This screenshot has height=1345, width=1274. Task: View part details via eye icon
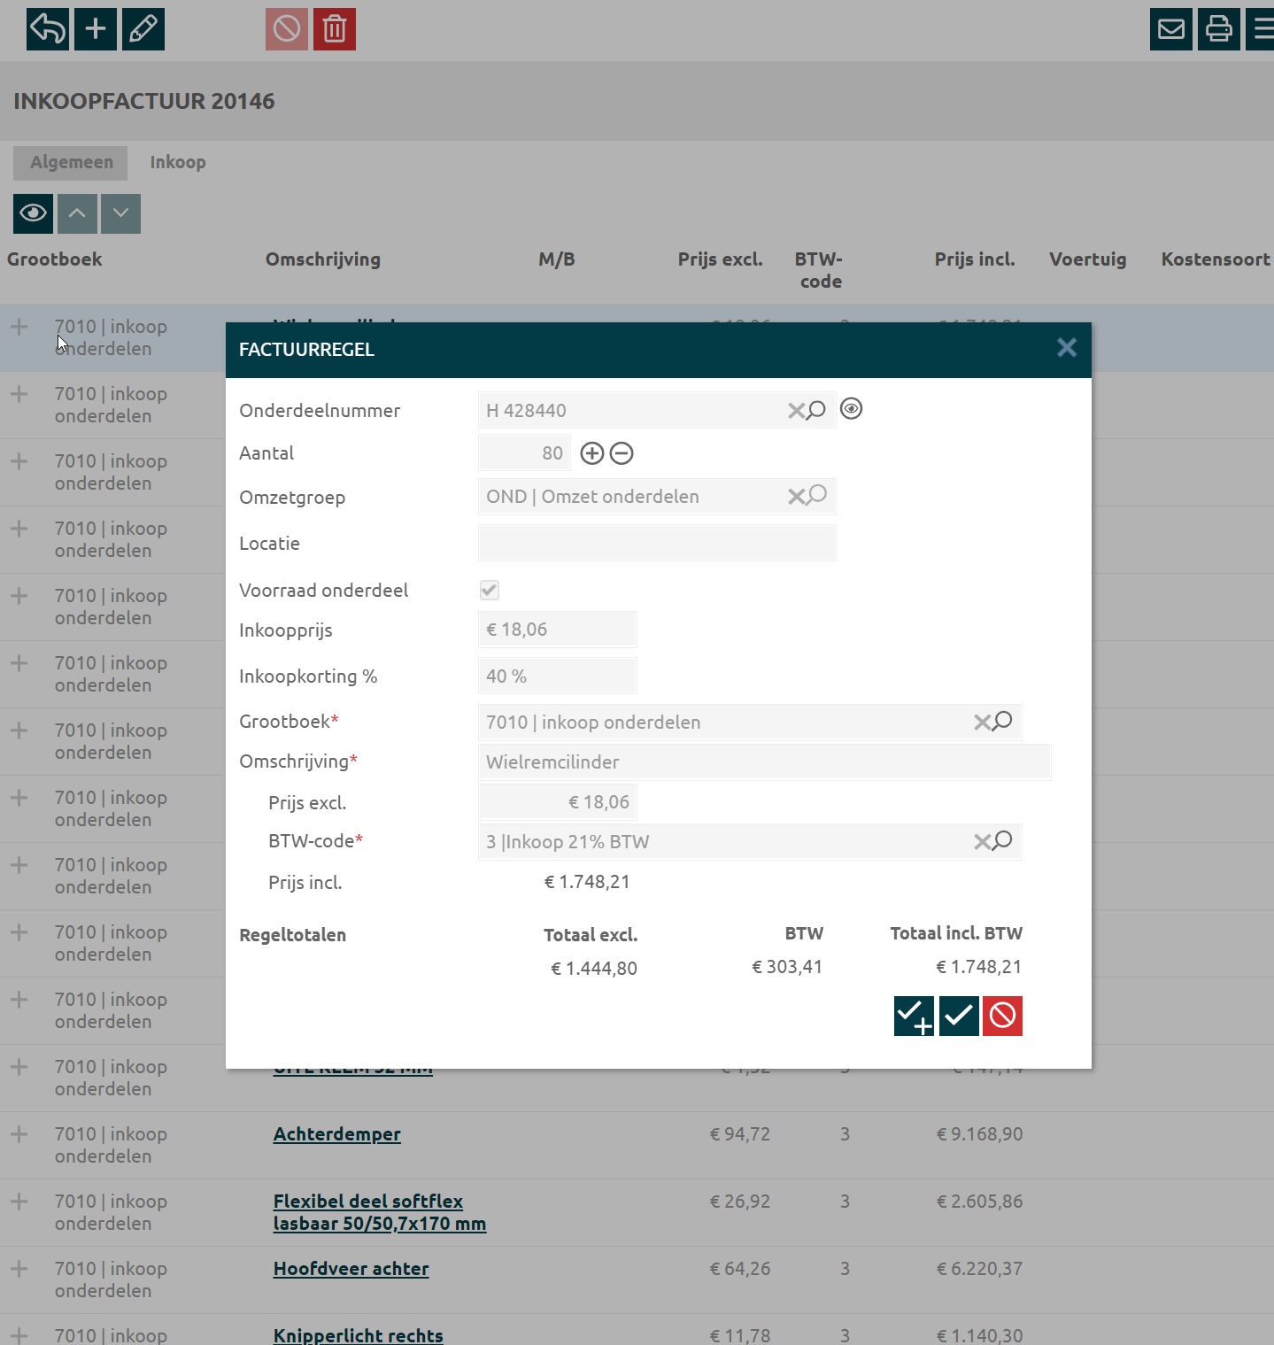[x=851, y=409]
